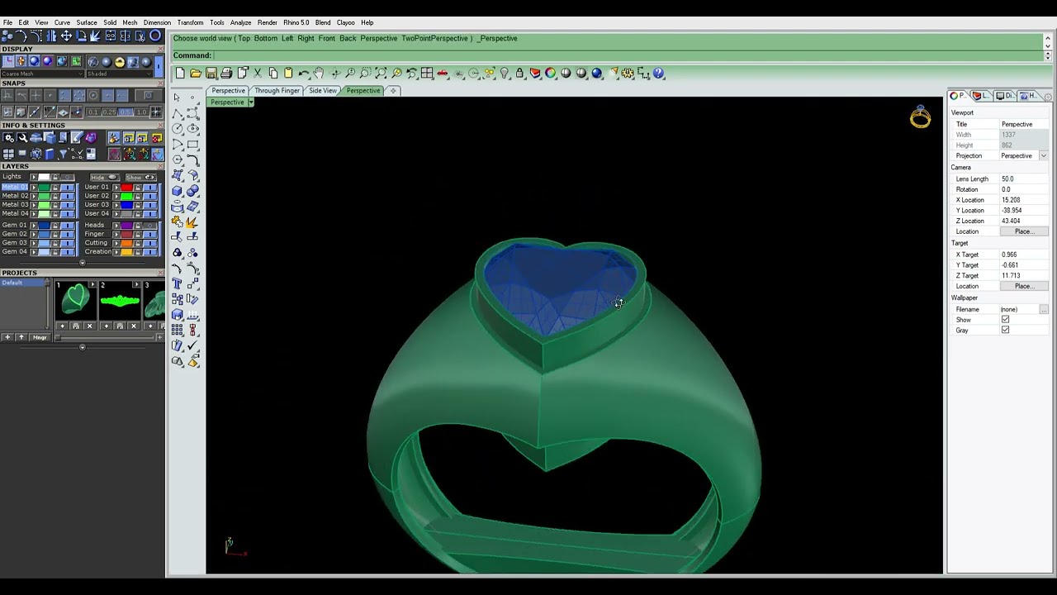Select the 0.1 snap value

92,112
